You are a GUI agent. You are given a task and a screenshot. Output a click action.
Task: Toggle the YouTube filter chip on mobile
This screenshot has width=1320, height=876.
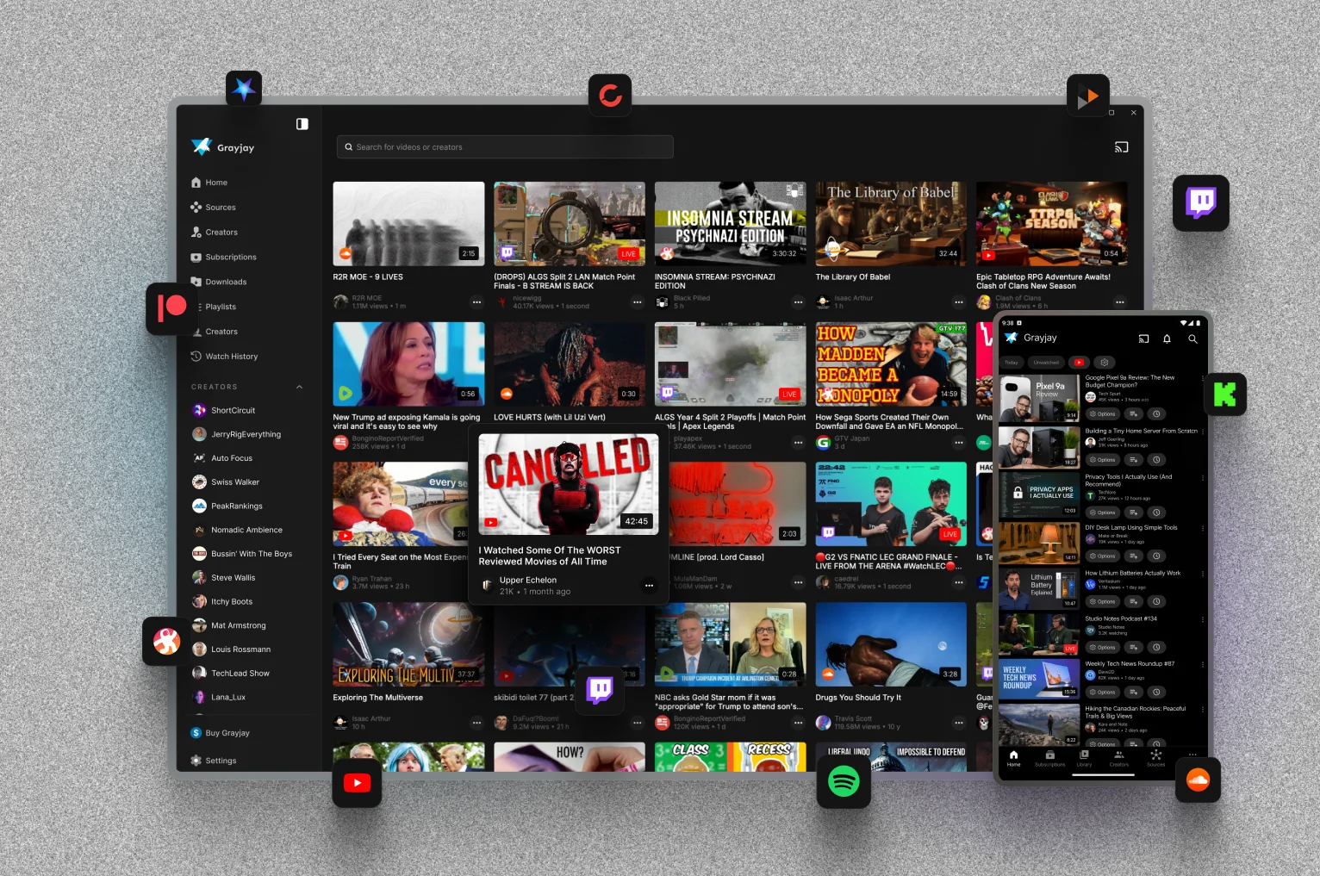tap(1078, 363)
